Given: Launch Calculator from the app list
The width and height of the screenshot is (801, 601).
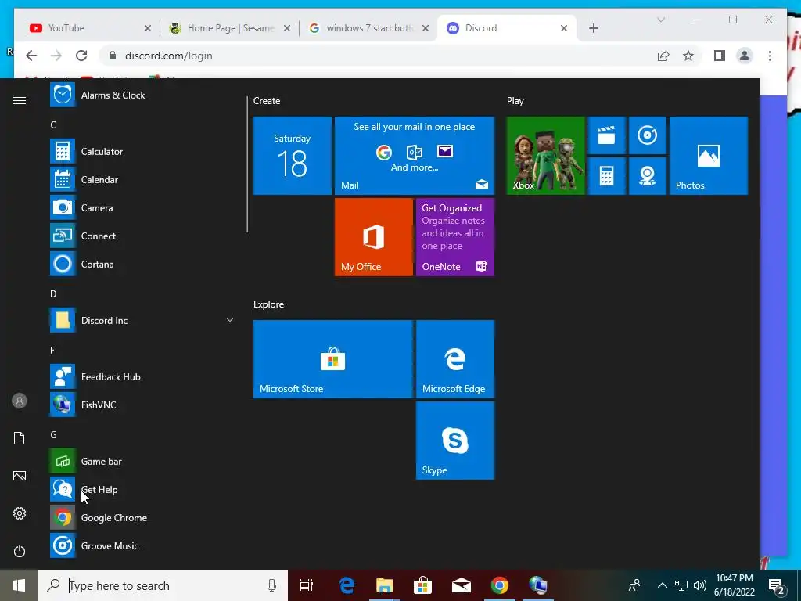Looking at the screenshot, I should (x=142, y=151).
